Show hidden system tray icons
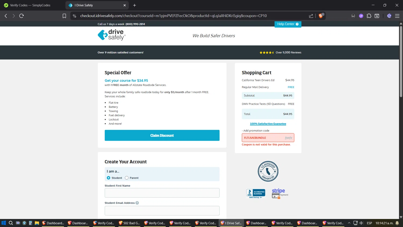This screenshot has height=227, width=403. coord(349,223)
